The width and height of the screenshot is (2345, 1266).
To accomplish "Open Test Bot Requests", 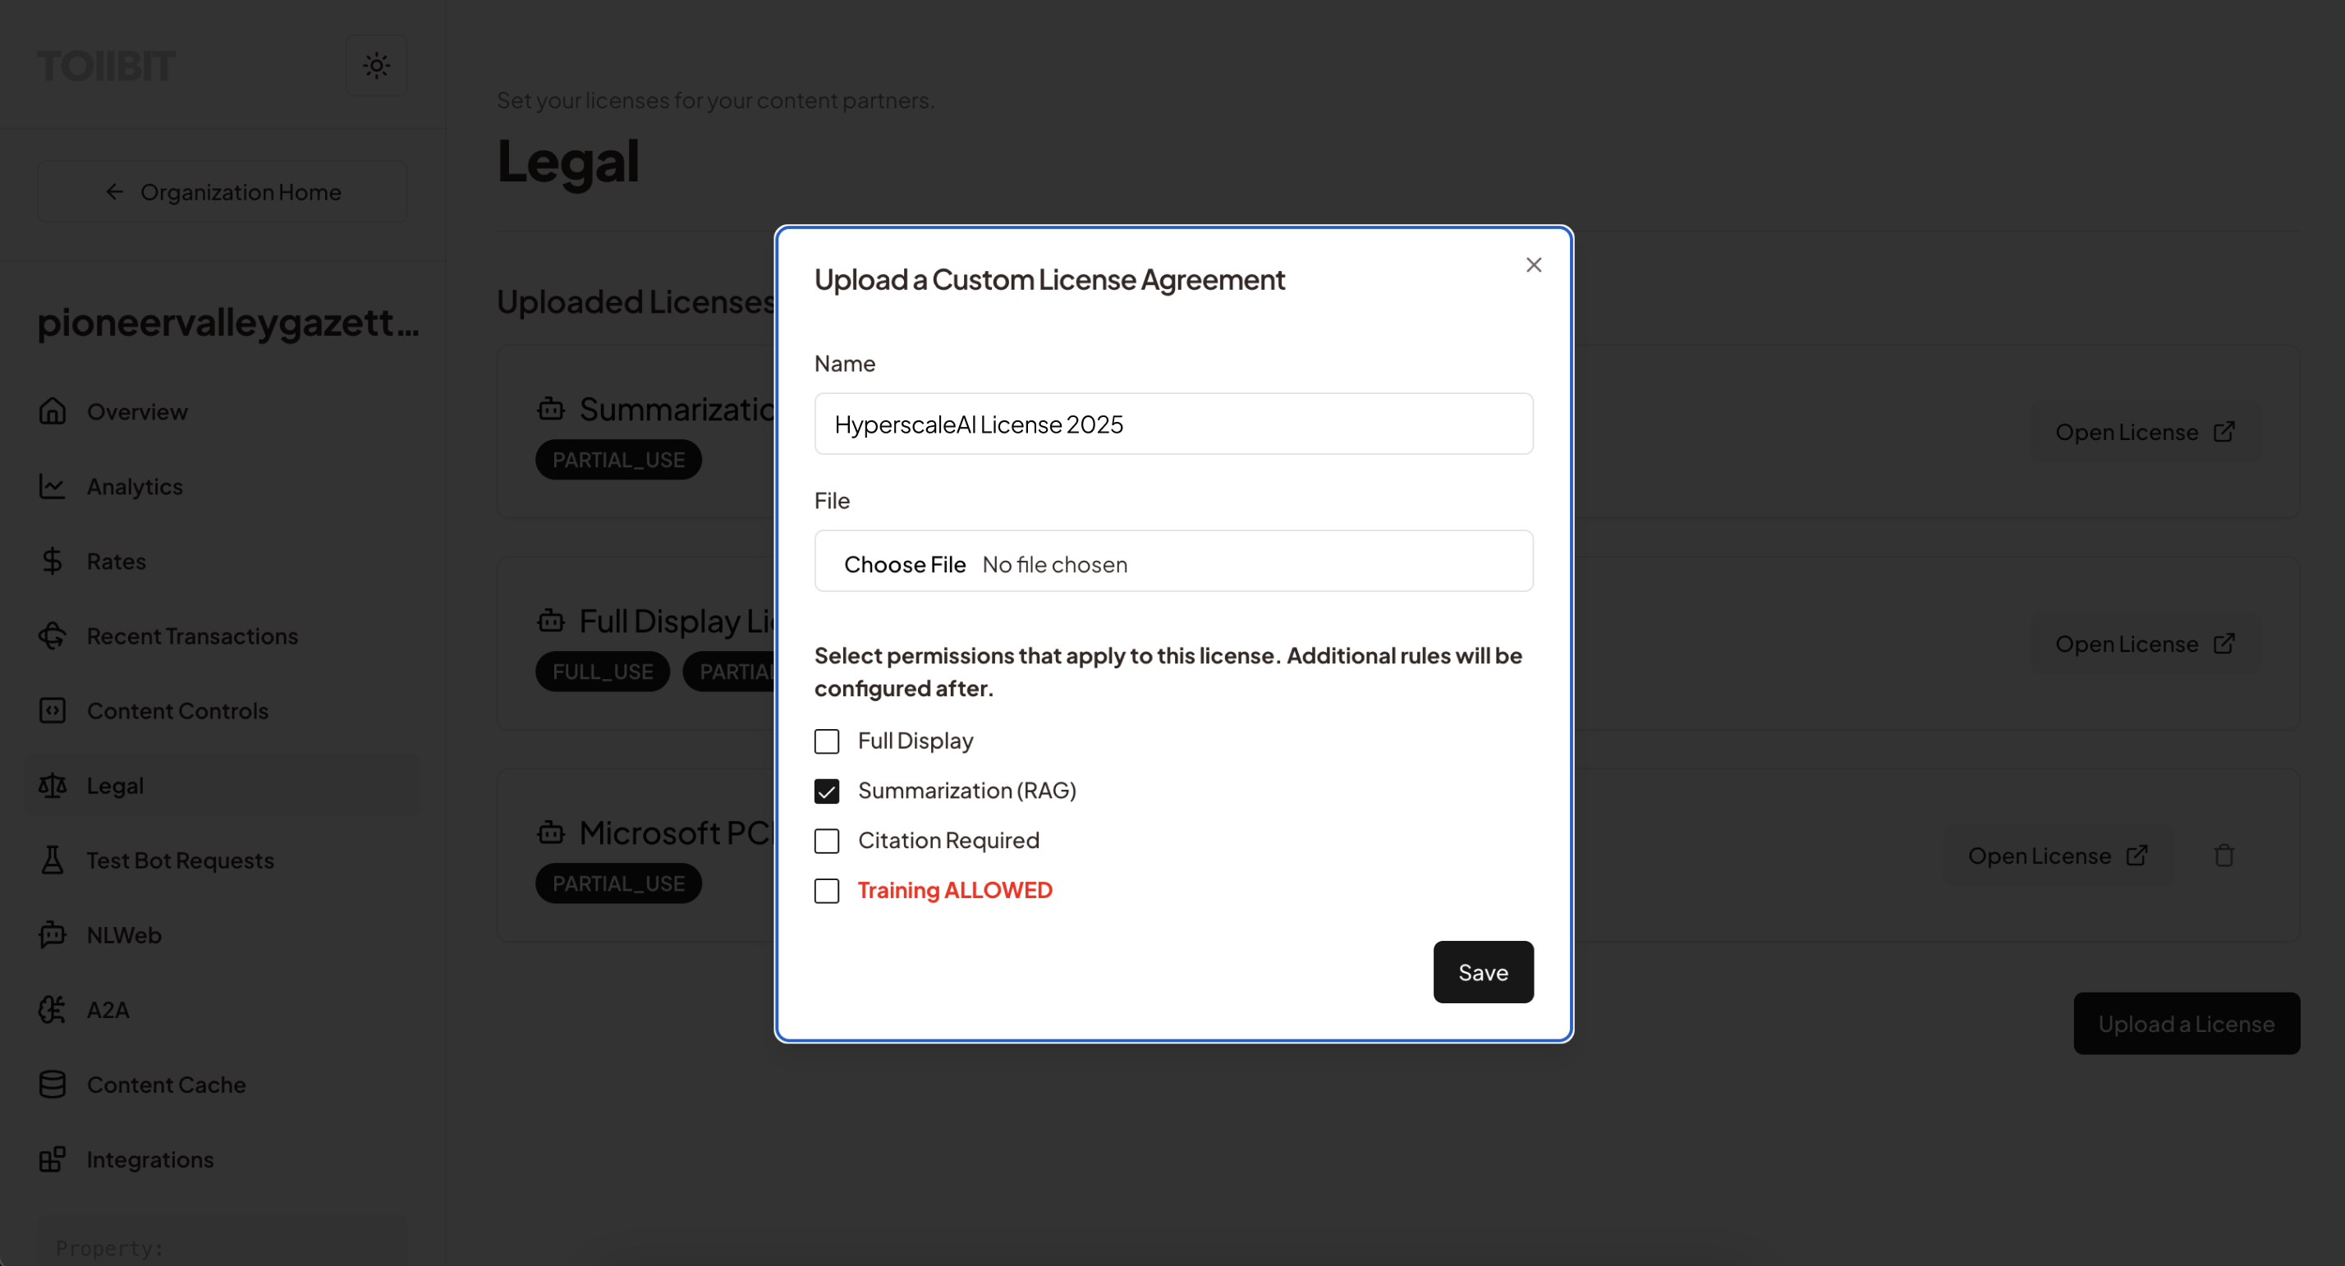I will click(x=181, y=860).
